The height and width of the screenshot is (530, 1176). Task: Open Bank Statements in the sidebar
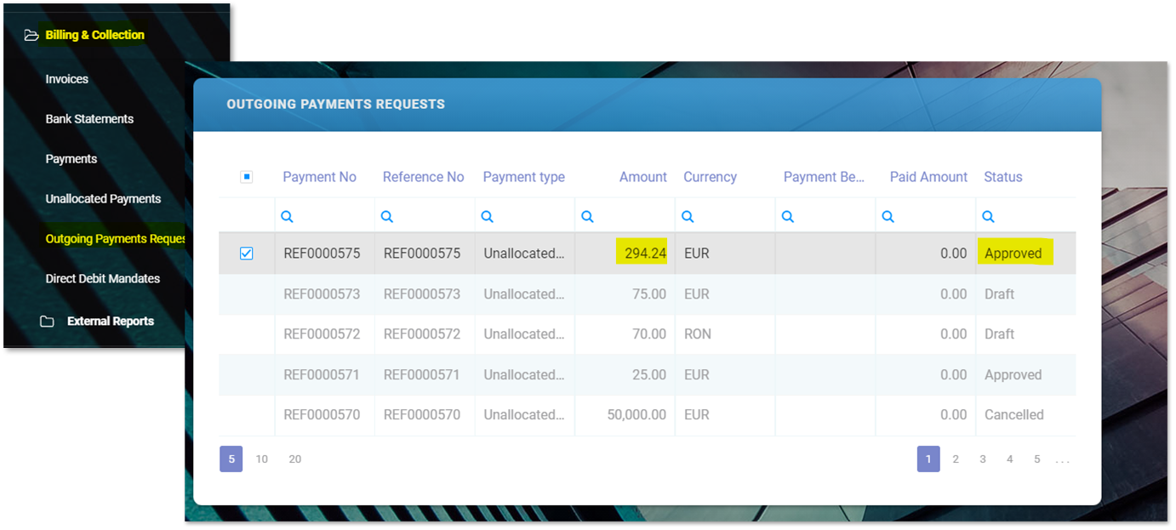[x=89, y=119]
